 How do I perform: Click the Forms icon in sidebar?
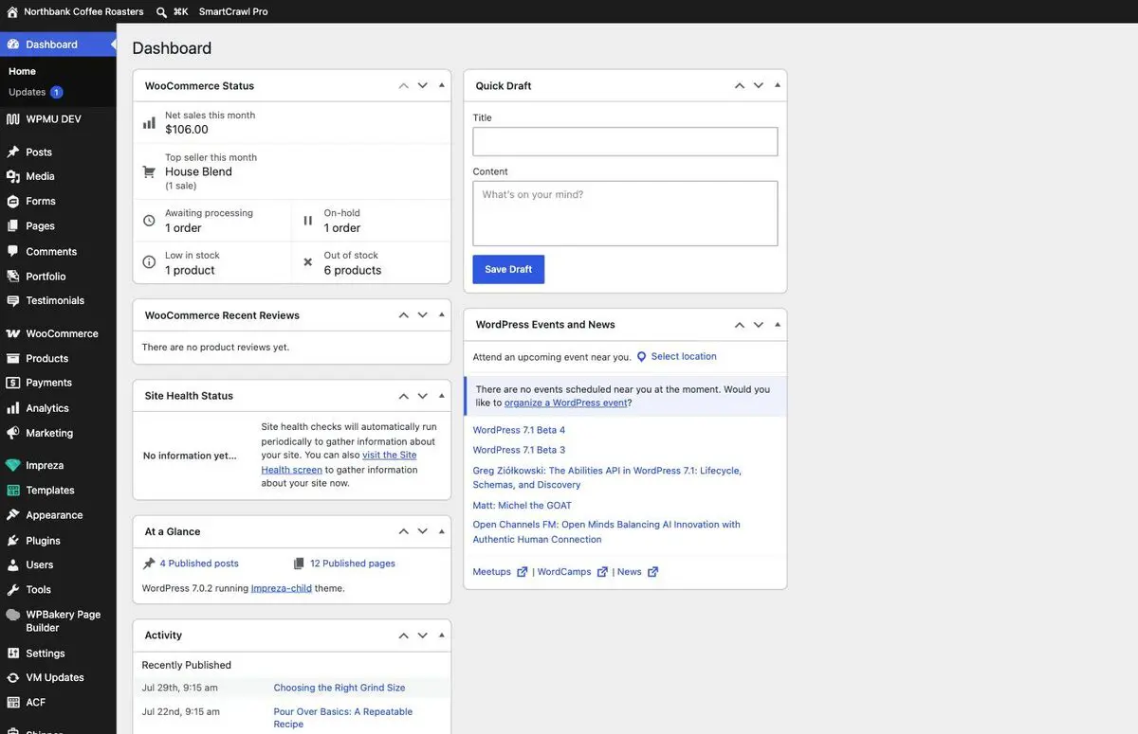[12, 201]
